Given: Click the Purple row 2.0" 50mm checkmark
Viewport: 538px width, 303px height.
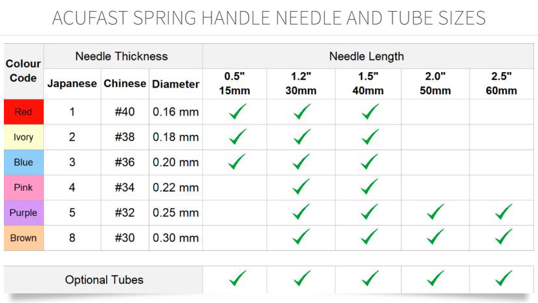Looking at the screenshot, I should [435, 212].
